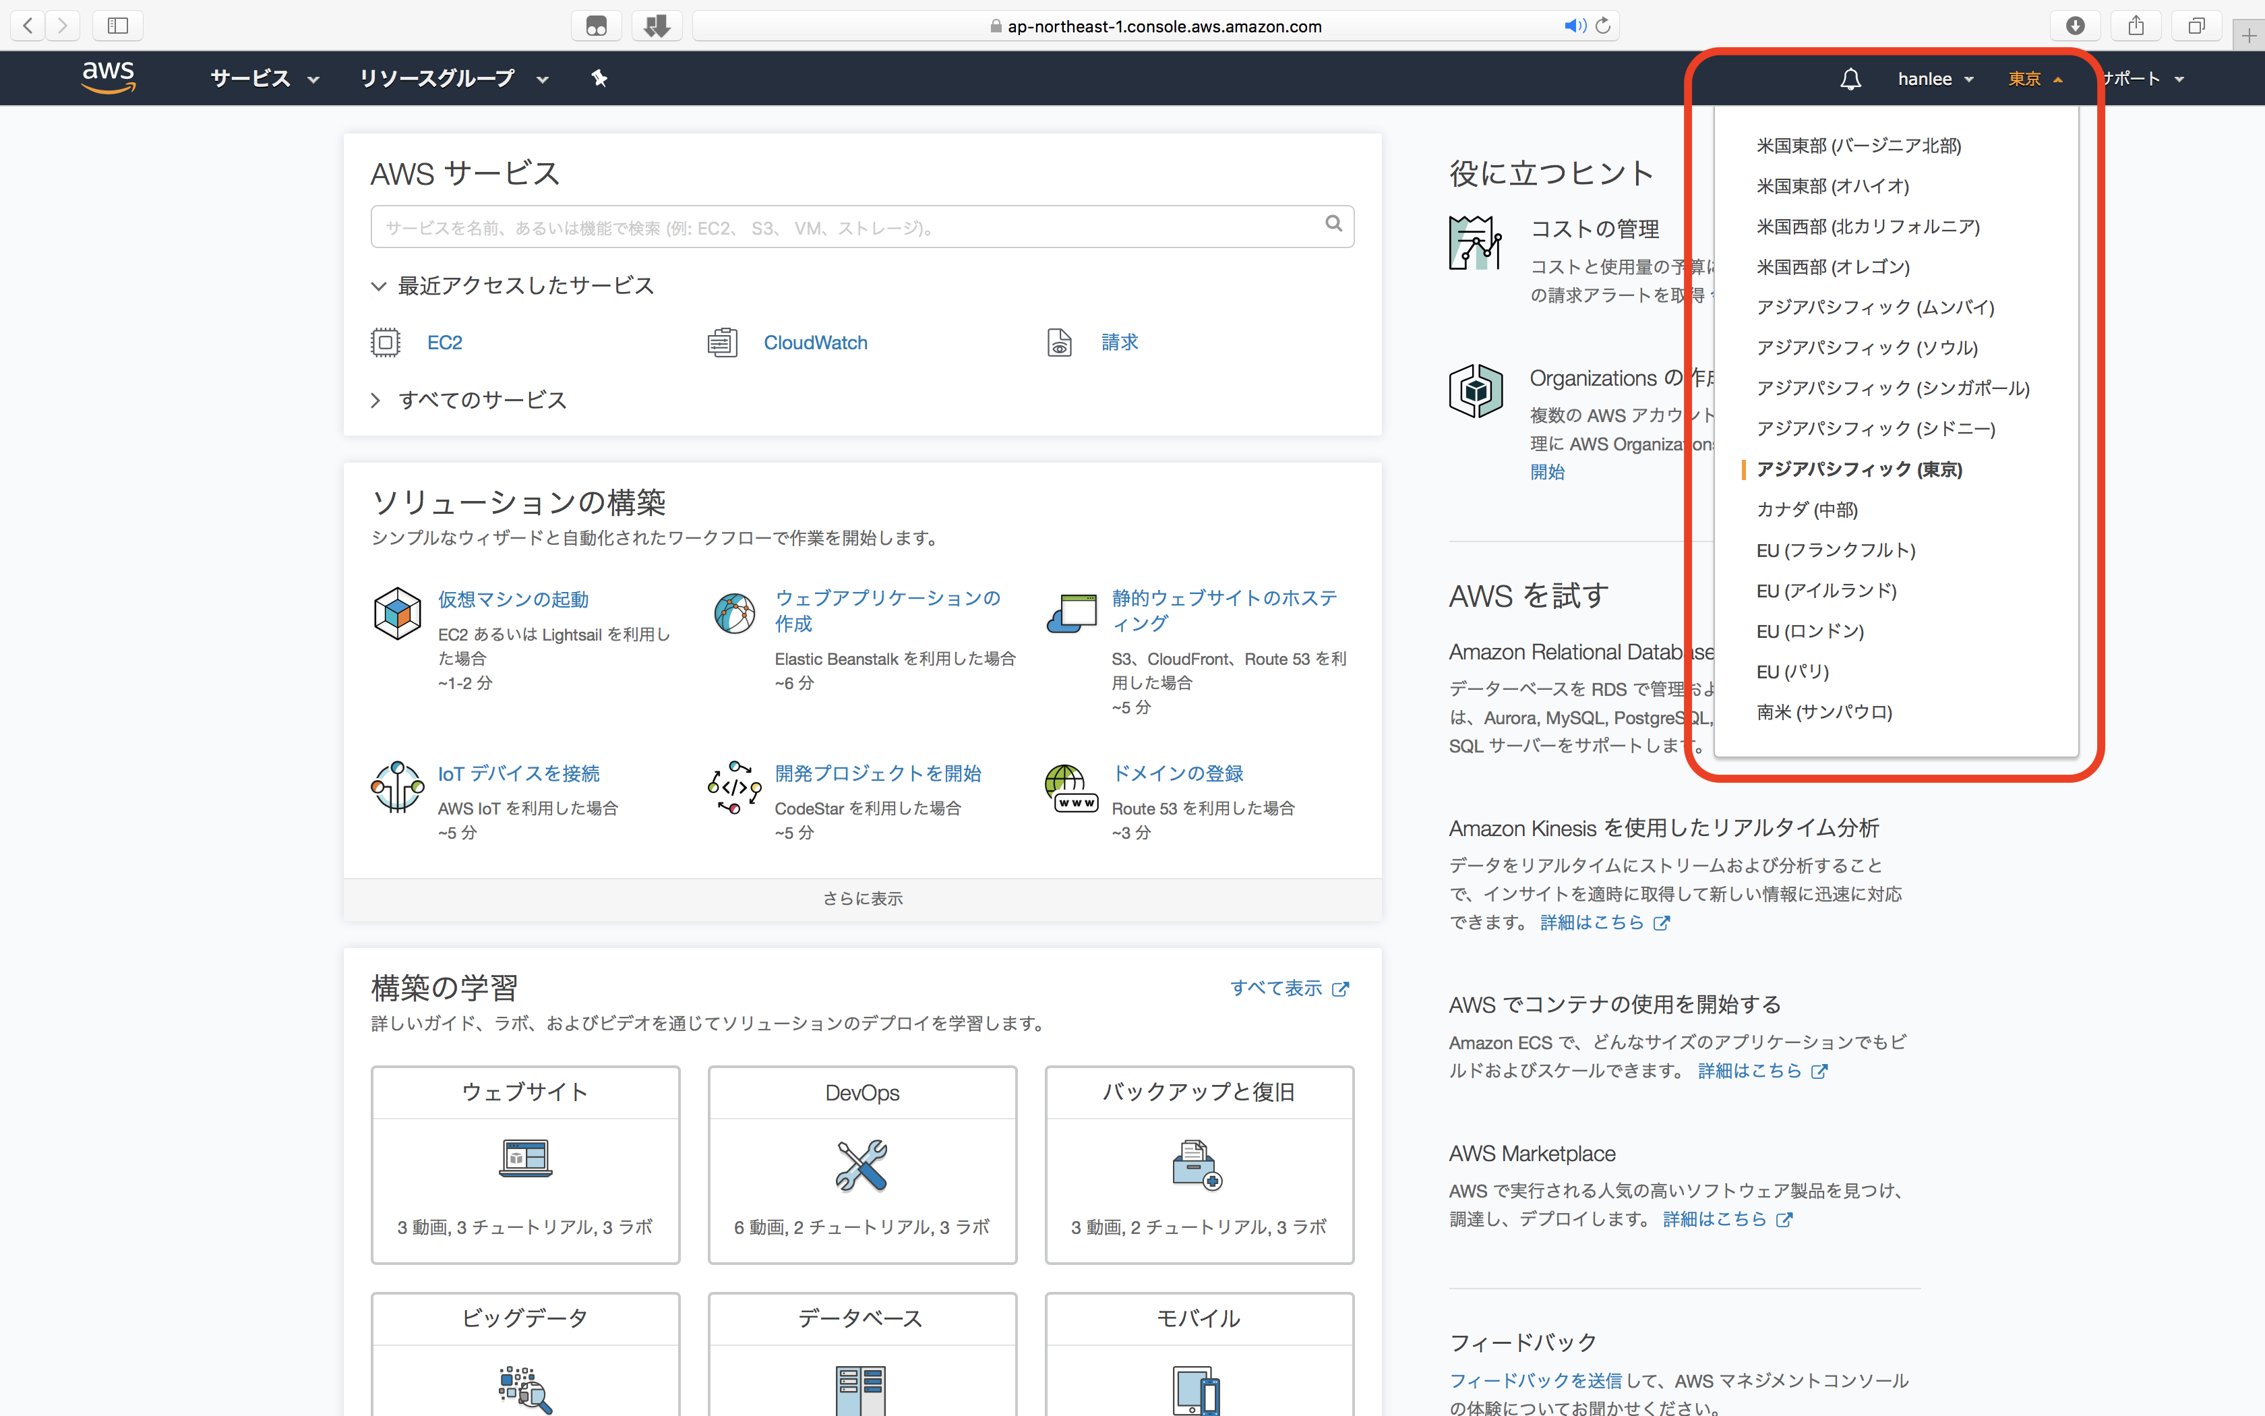Select region EU (アイルランド)
This screenshot has height=1416, width=2265.
pyautogui.click(x=1826, y=590)
